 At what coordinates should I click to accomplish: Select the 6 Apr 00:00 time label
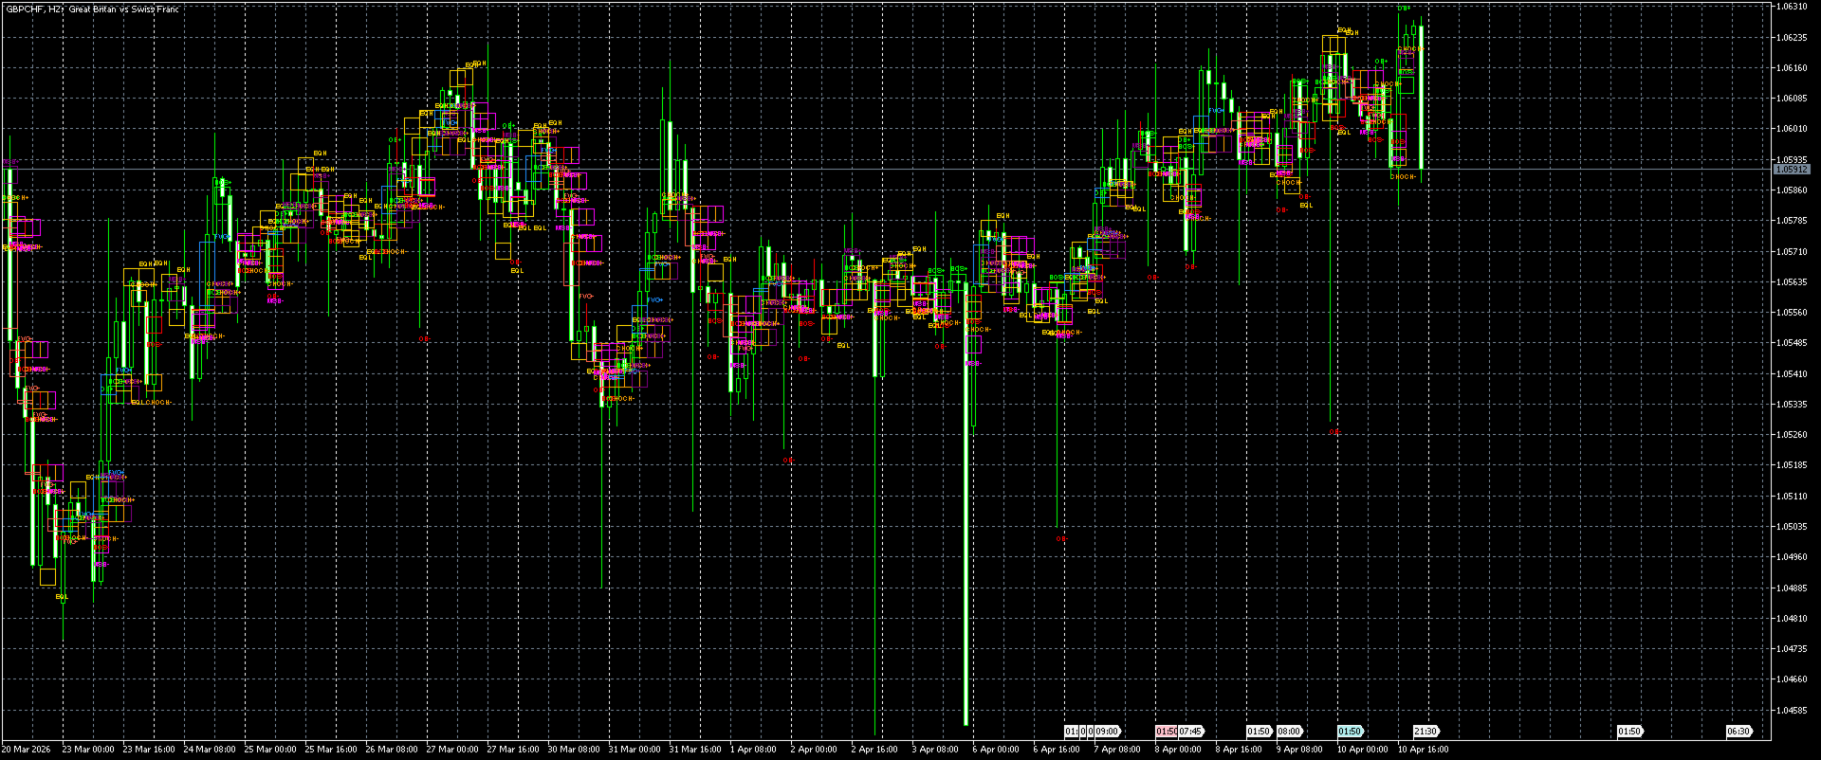[x=996, y=750]
